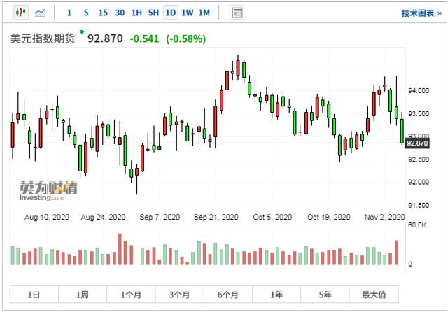Select the 1M interval

pyautogui.click(x=204, y=13)
